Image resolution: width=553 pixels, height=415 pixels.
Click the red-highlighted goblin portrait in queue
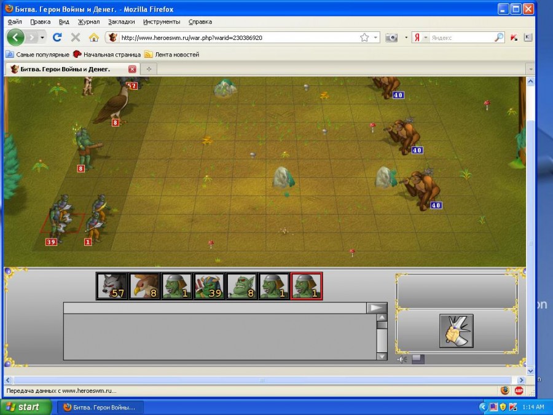(306, 286)
